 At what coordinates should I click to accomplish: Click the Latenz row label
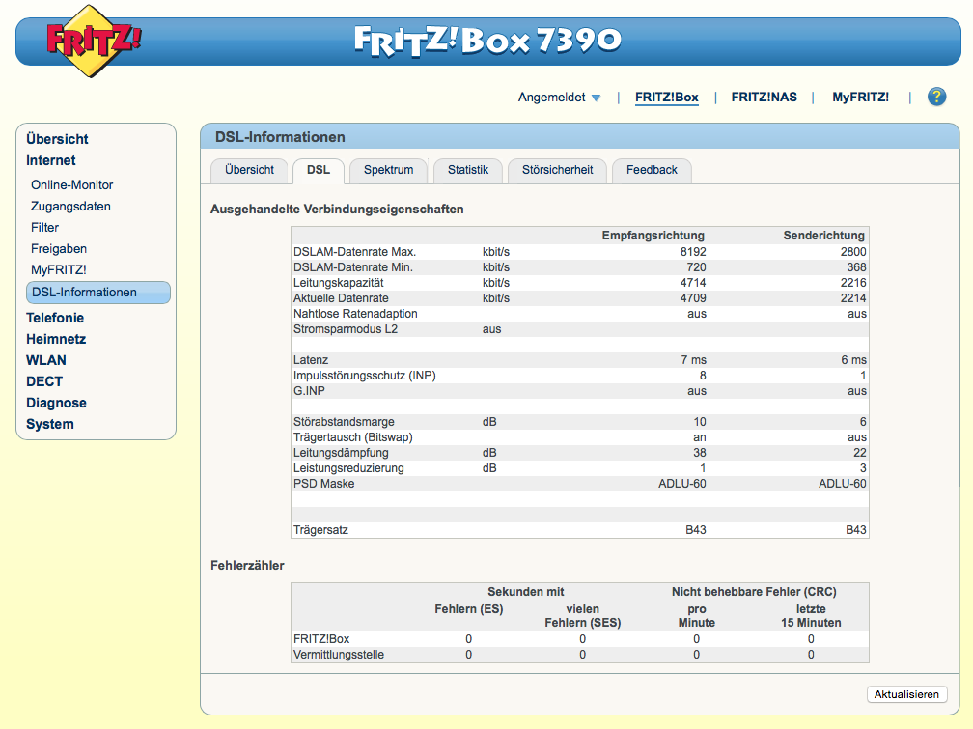(310, 360)
